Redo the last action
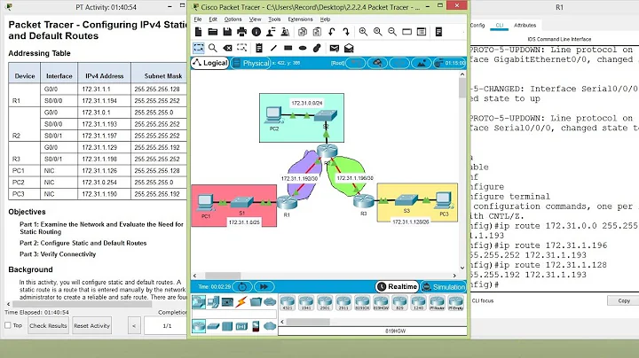 346,32
